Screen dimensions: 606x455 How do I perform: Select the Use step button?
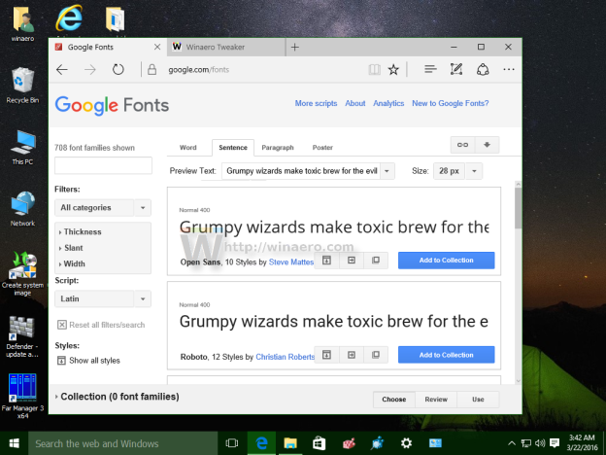(x=478, y=400)
